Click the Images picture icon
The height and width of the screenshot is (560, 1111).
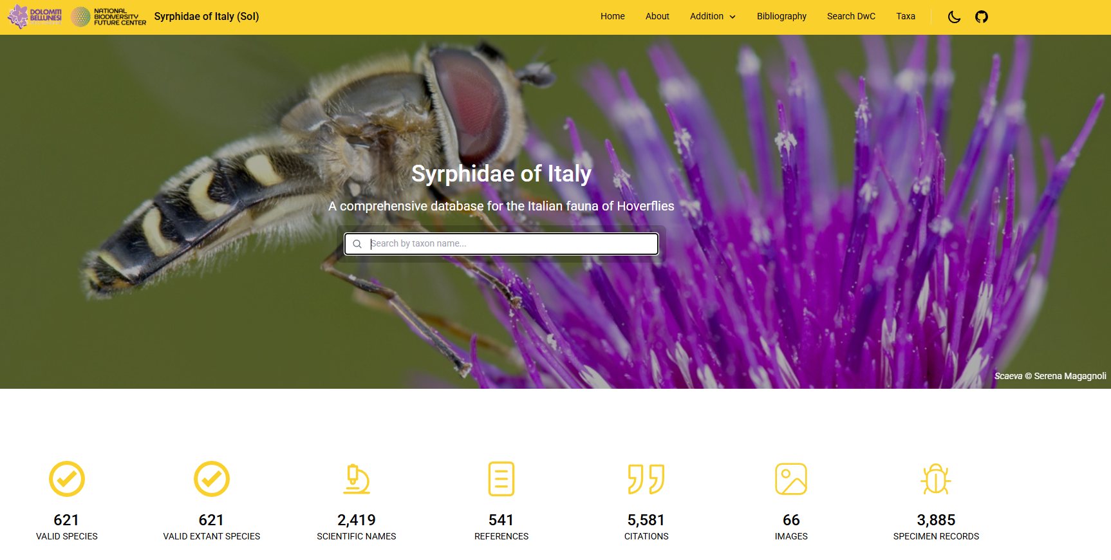(x=791, y=479)
